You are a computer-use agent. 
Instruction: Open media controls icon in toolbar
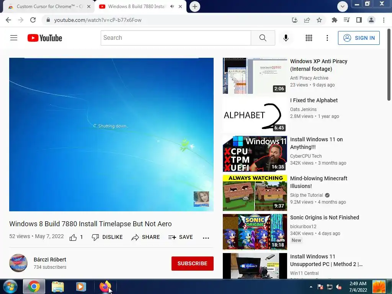pos(346,20)
